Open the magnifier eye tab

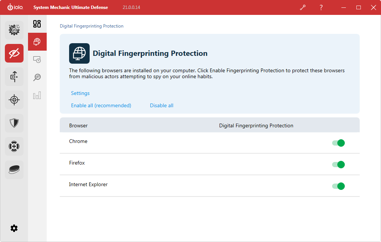pyautogui.click(x=37, y=77)
